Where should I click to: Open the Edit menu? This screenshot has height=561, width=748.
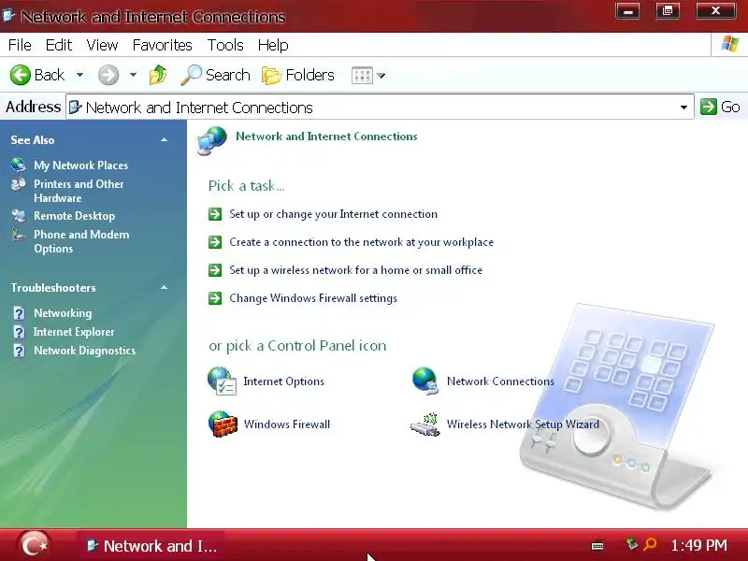(x=59, y=45)
